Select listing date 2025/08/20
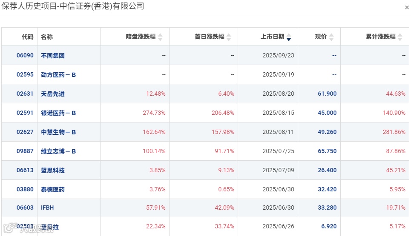 point(279,94)
